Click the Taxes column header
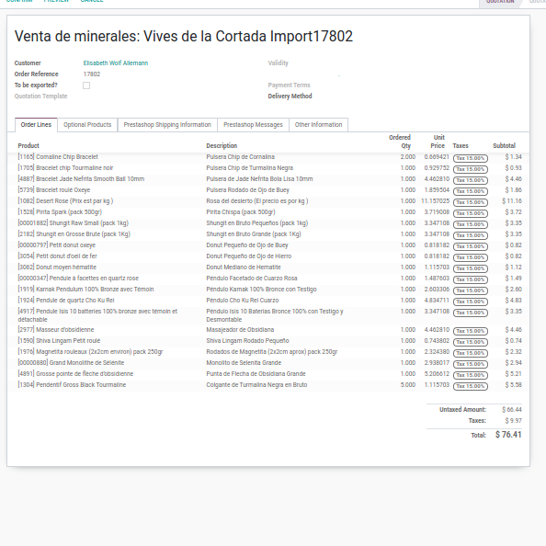546x546 pixels. pos(461,145)
